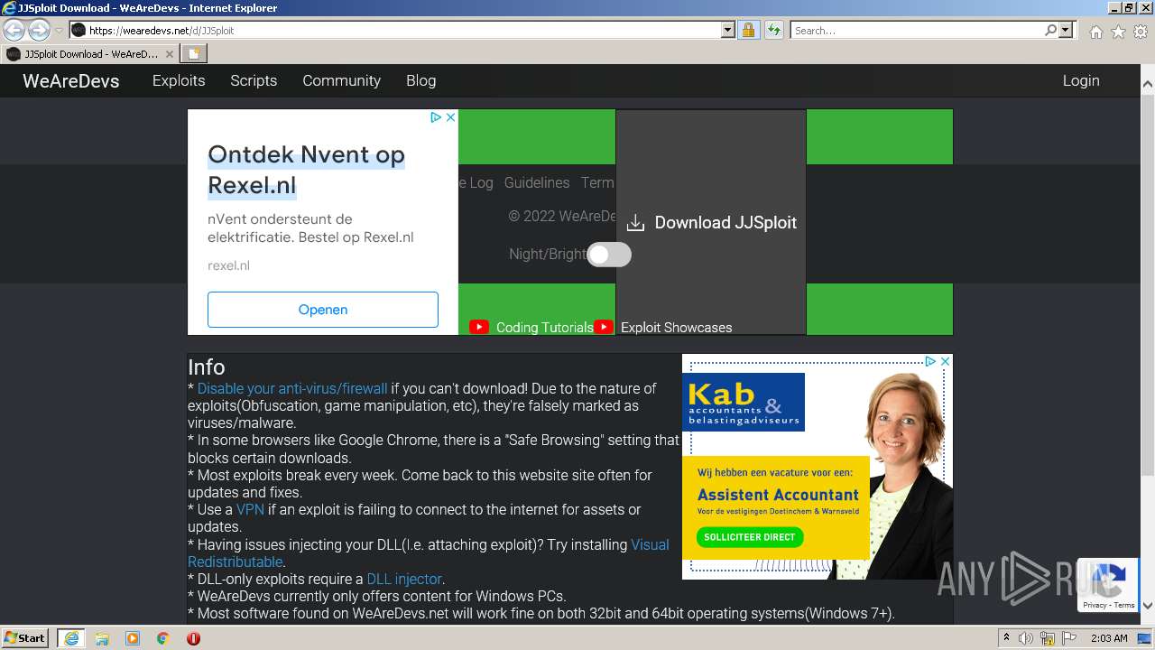Open a new blank tab
This screenshot has height=650, width=1155.
click(x=193, y=54)
